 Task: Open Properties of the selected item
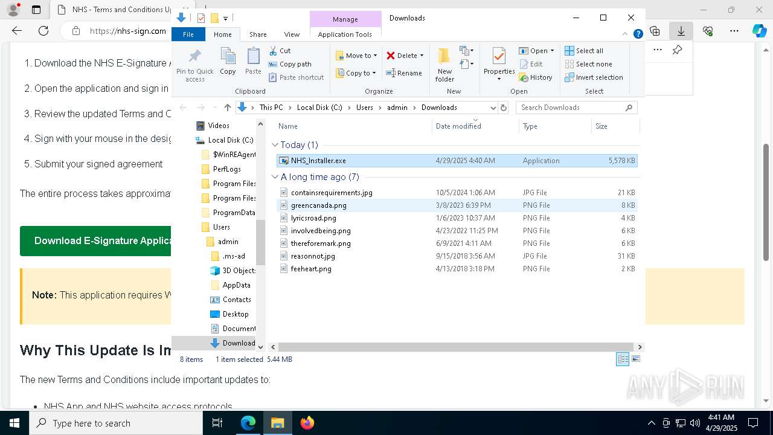[x=499, y=65]
